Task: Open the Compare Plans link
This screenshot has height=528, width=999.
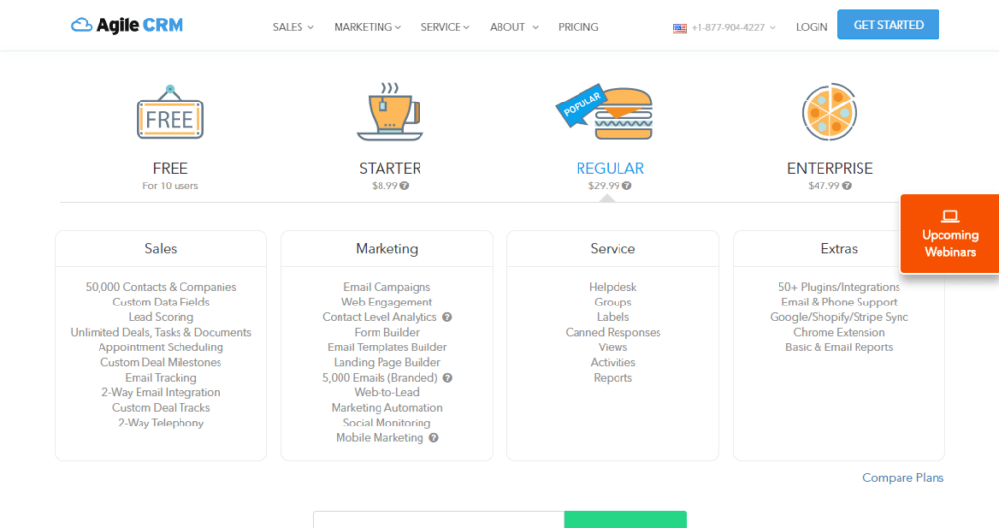Action: pyautogui.click(x=902, y=477)
